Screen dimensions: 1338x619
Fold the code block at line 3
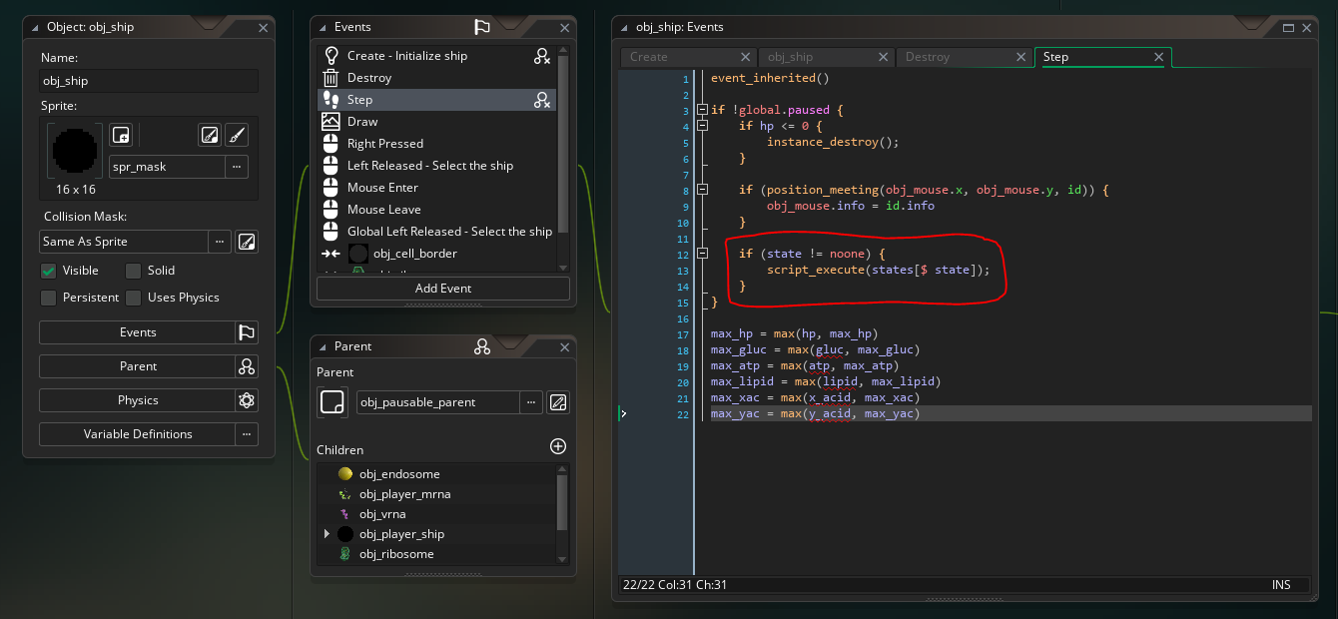tap(703, 110)
